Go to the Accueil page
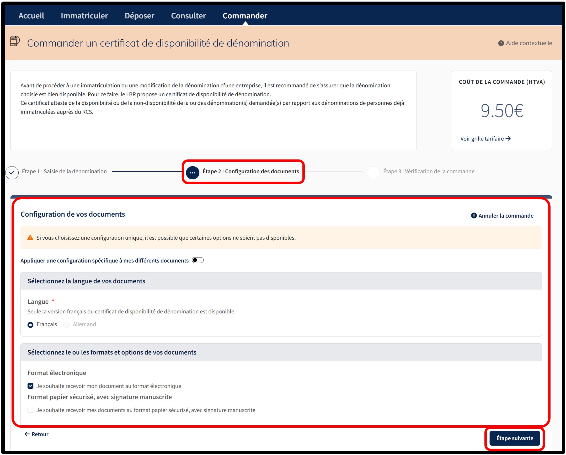The image size is (566, 455). [31, 16]
